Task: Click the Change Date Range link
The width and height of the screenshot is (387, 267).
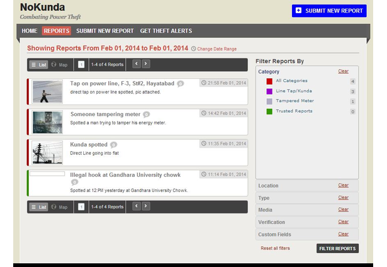Action: (216, 49)
